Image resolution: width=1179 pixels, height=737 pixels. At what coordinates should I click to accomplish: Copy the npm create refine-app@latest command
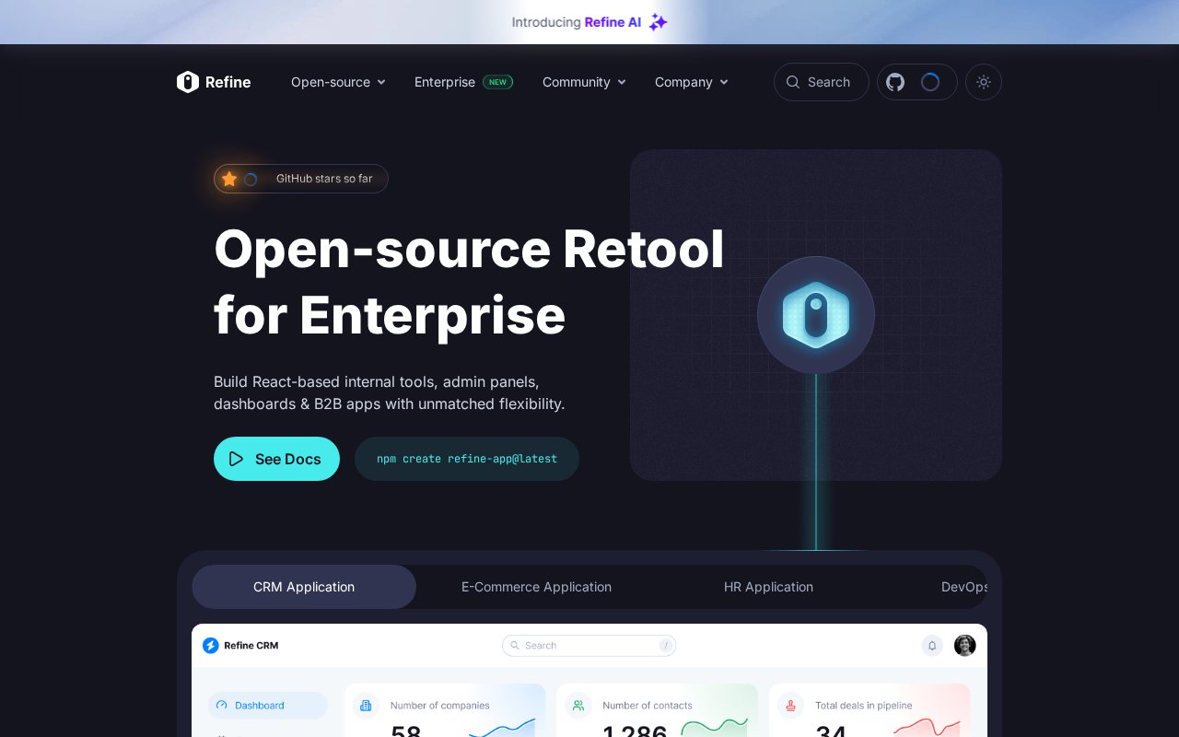(x=467, y=459)
